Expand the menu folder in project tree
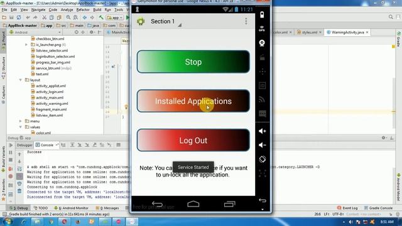 pyautogui.click(x=20, y=121)
